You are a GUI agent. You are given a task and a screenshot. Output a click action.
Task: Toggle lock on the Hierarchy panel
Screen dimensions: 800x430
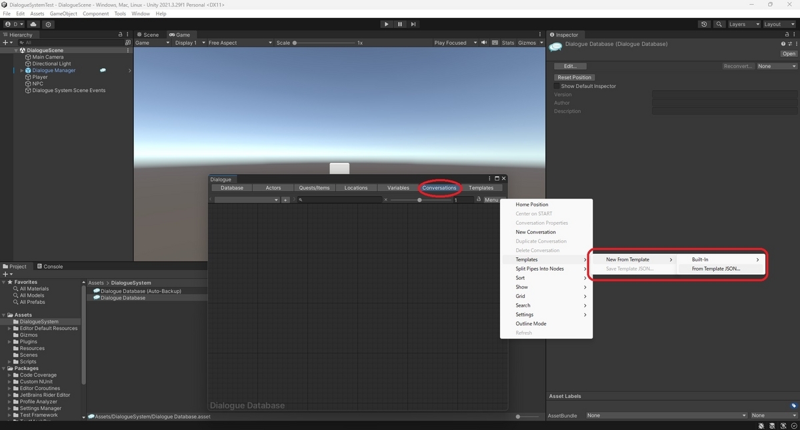120,35
